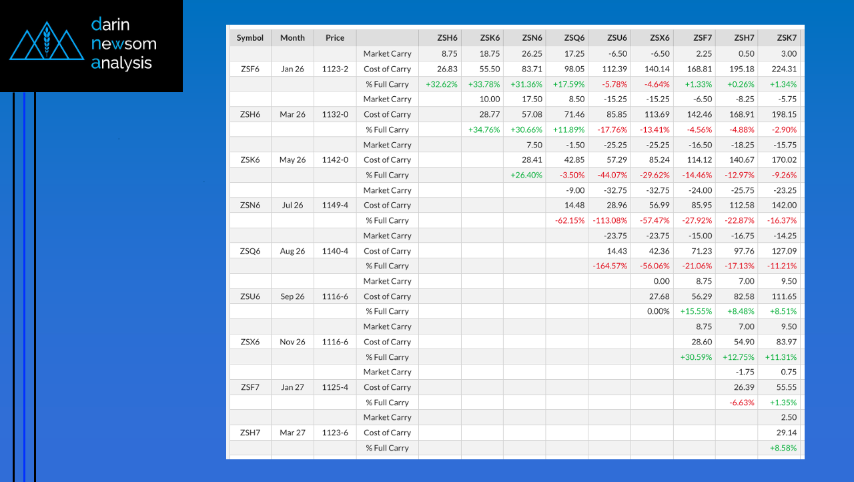This screenshot has width=854, height=482.
Task: Click the Month column header
Action: 292,38
